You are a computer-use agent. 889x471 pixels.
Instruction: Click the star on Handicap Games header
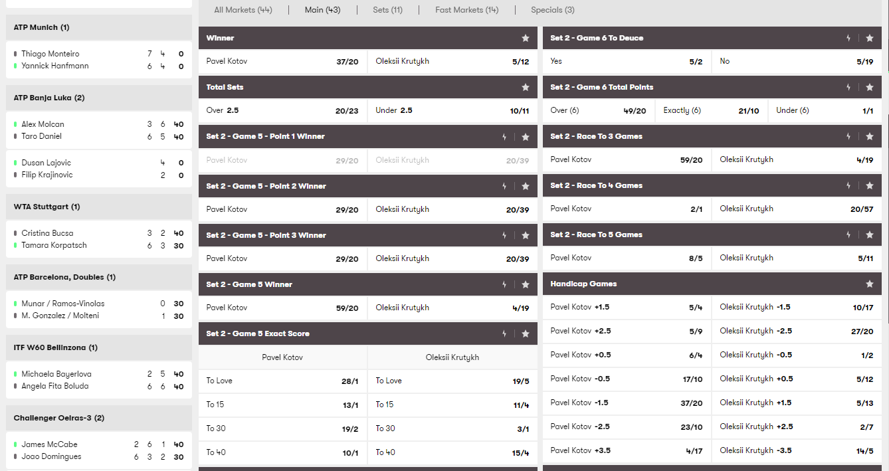869,284
